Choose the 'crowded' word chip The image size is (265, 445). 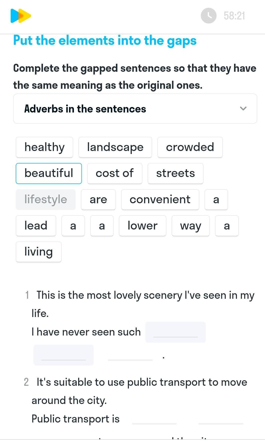(x=190, y=147)
